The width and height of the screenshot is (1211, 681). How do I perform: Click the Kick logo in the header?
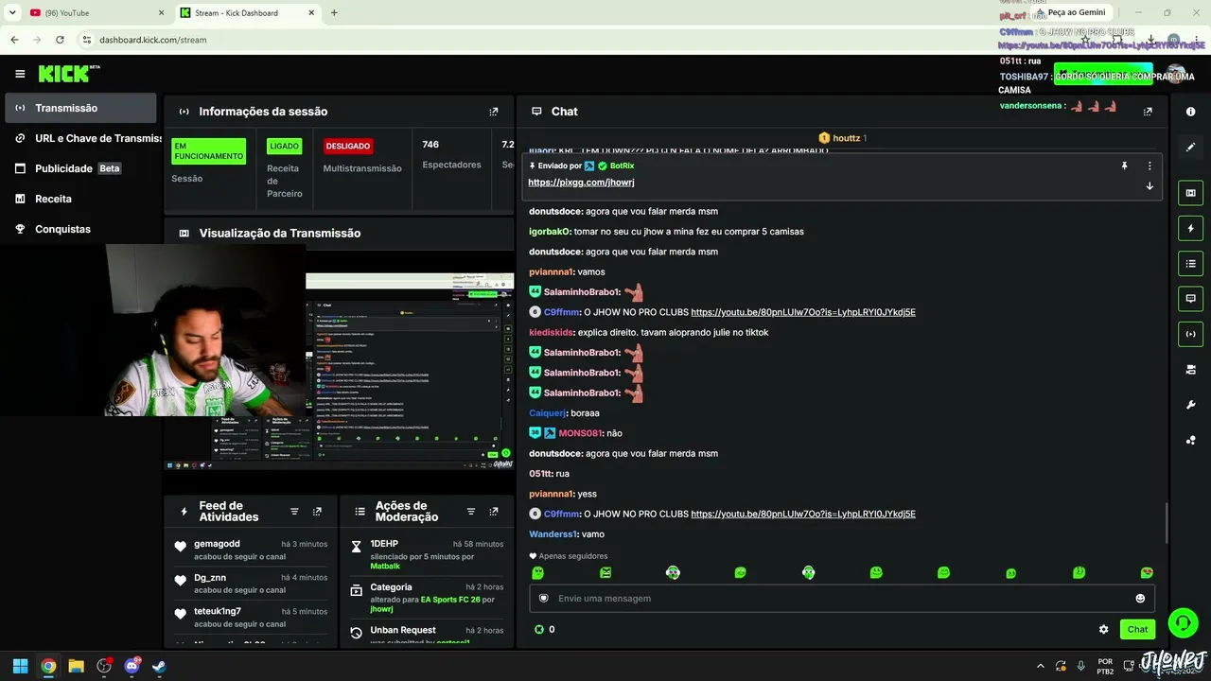[x=68, y=74]
